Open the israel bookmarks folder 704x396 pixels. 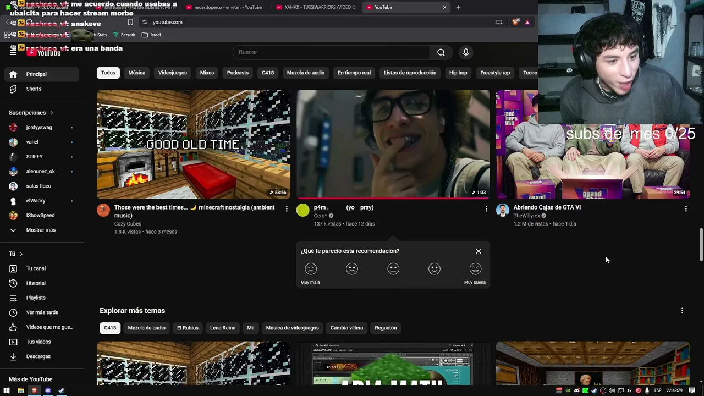[151, 35]
